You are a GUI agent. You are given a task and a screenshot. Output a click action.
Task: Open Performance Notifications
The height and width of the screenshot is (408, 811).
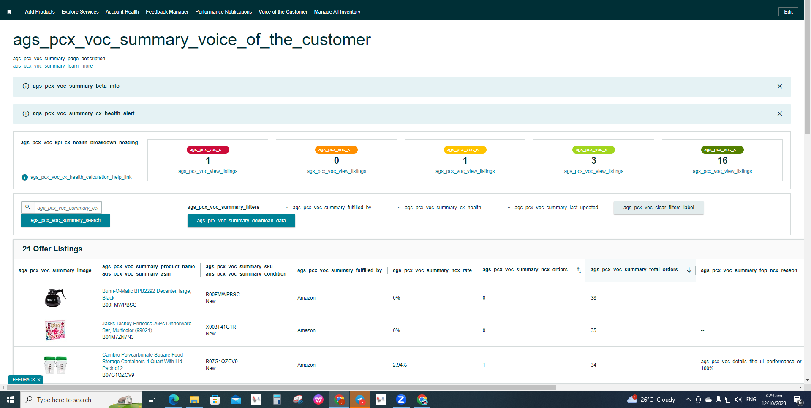click(223, 12)
